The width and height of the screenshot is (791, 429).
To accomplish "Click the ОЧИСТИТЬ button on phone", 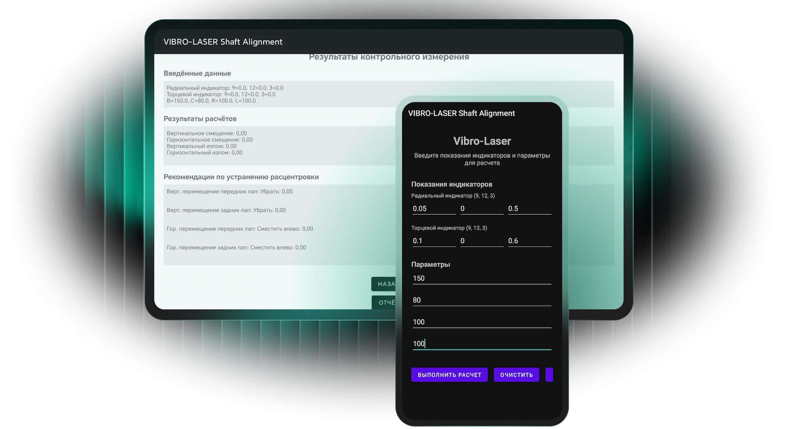I will click(516, 375).
